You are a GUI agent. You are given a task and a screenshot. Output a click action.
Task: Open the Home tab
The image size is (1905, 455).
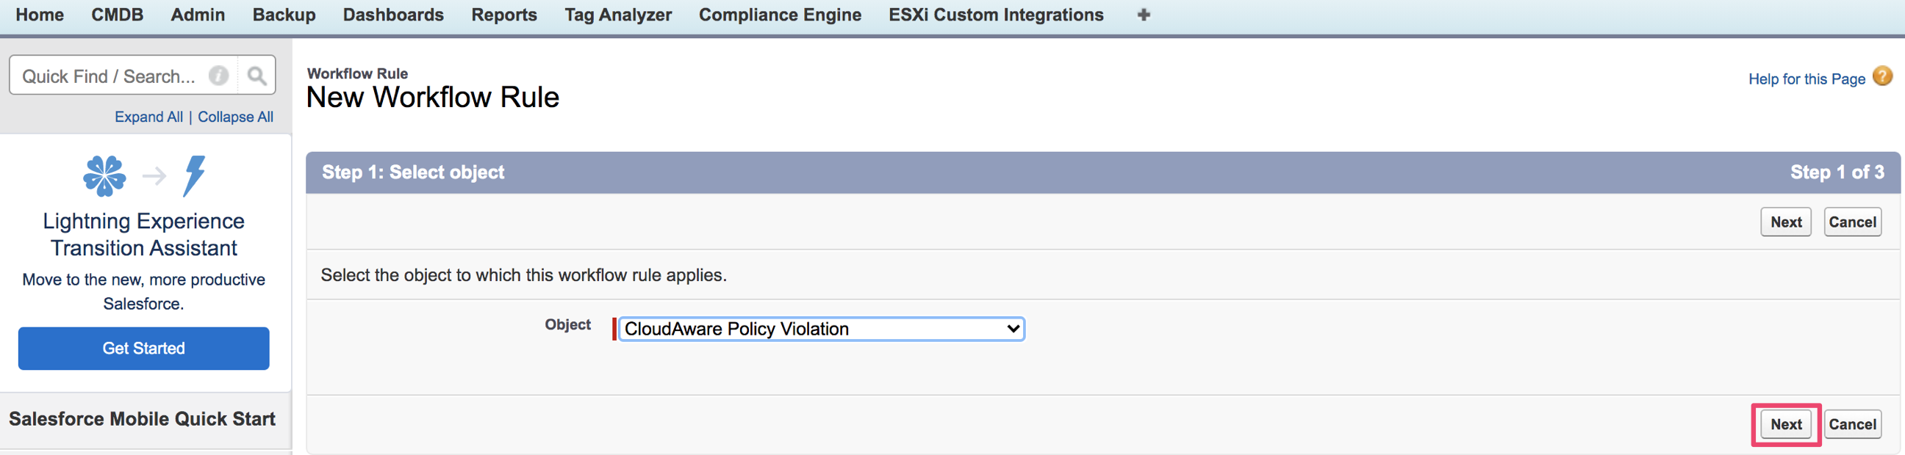click(40, 15)
